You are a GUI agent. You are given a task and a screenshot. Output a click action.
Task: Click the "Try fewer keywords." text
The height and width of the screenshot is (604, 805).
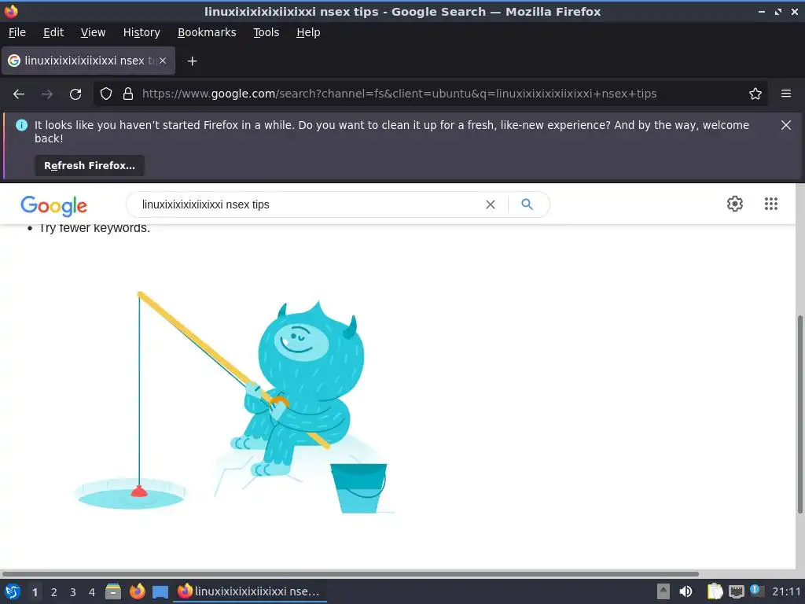point(94,228)
